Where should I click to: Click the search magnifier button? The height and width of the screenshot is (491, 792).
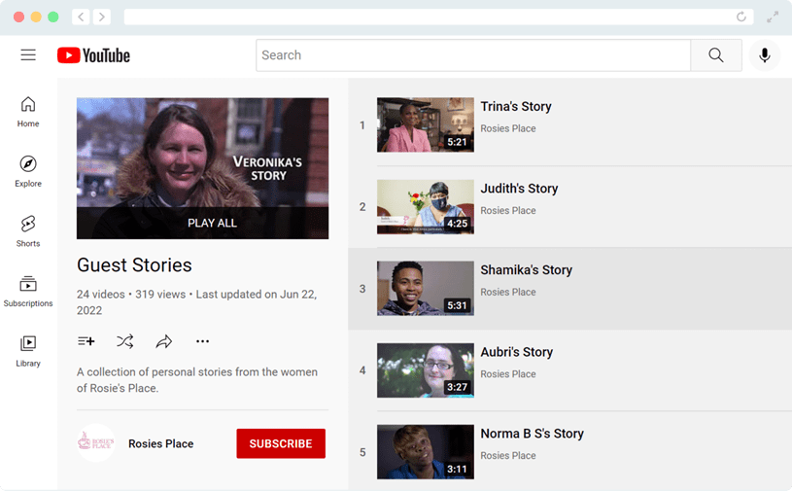point(715,55)
